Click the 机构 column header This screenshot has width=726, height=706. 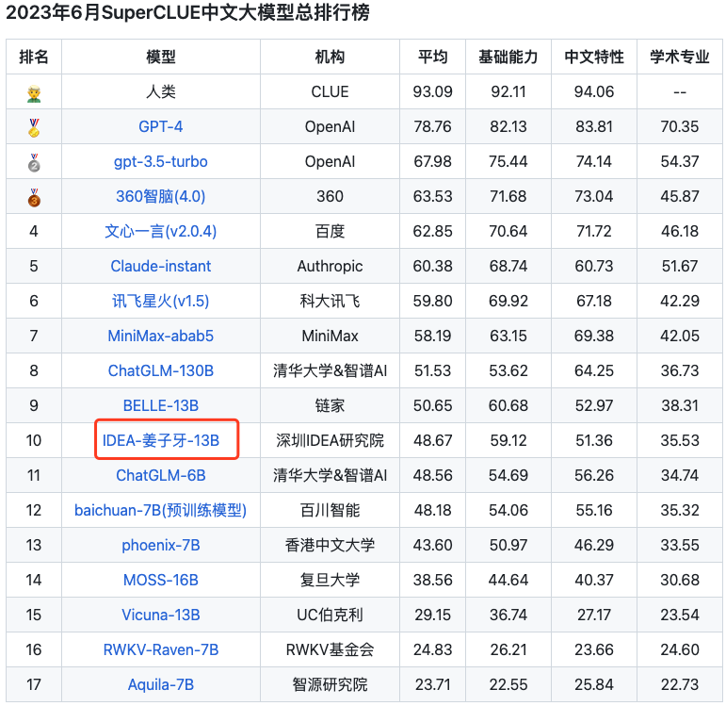pos(330,57)
